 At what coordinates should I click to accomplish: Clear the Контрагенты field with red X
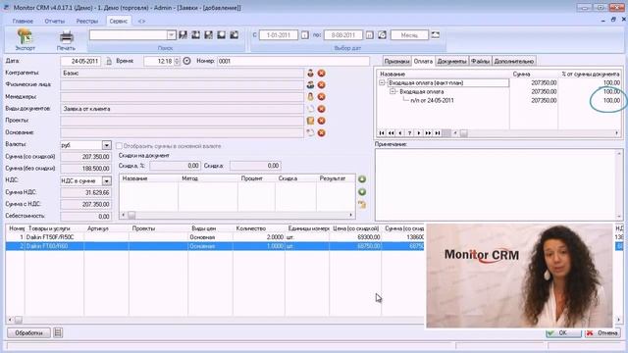pos(321,74)
